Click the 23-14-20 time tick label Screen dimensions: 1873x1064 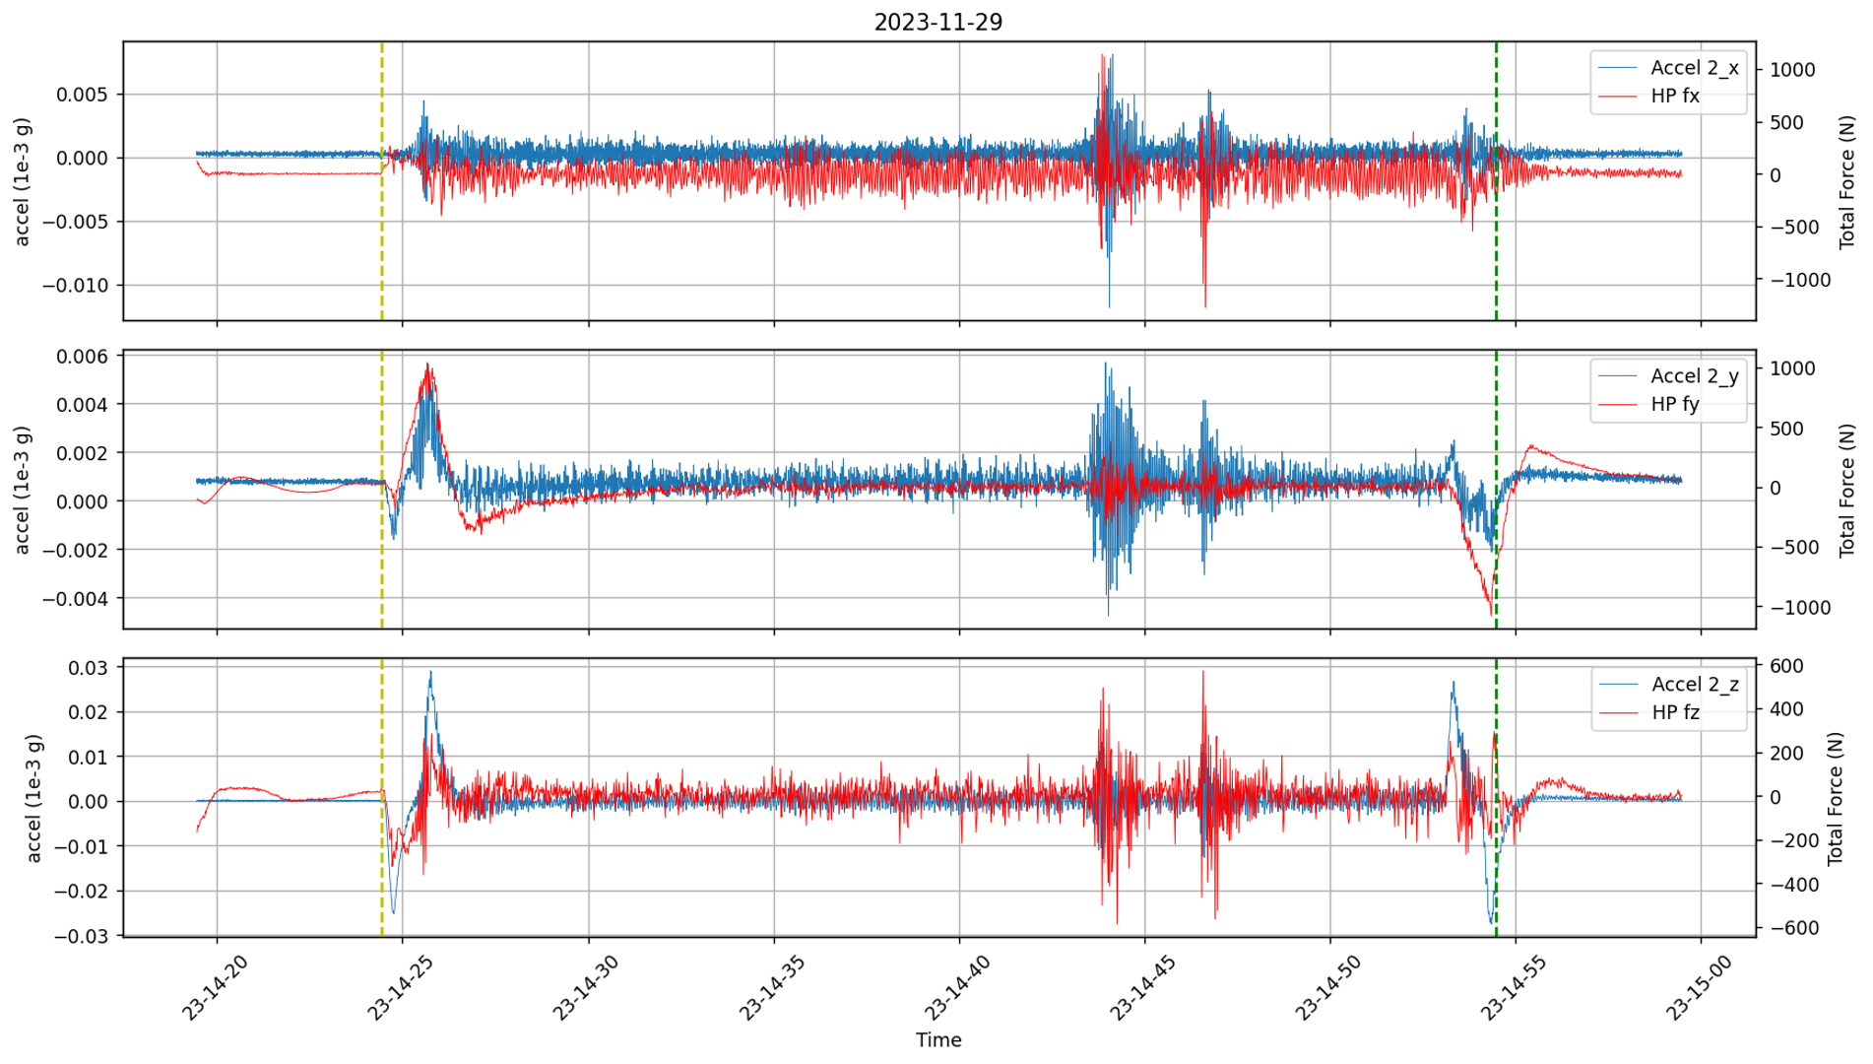tap(215, 988)
